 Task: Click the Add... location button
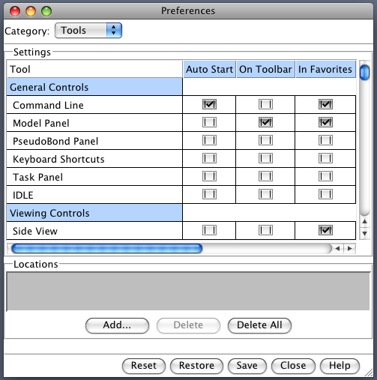117,325
